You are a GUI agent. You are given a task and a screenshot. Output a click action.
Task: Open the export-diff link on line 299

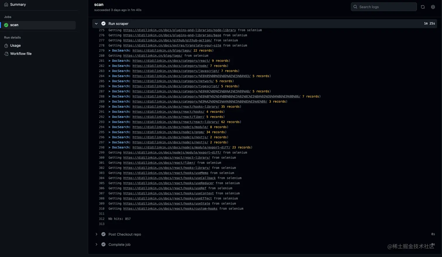(x=172, y=153)
